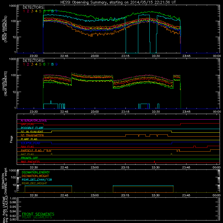Click the 0.92 tick on livetime axis

(x=13, y=215)
